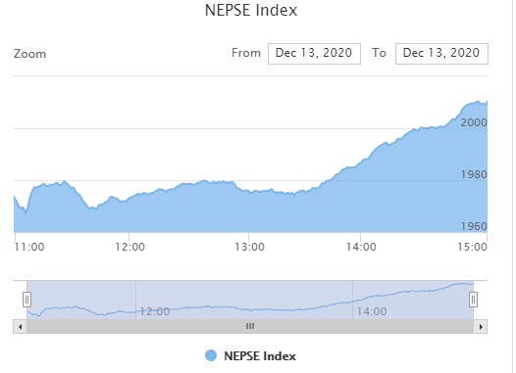Click the 13:00 x-axis label
516x373 pixels.
pos(249,247)
